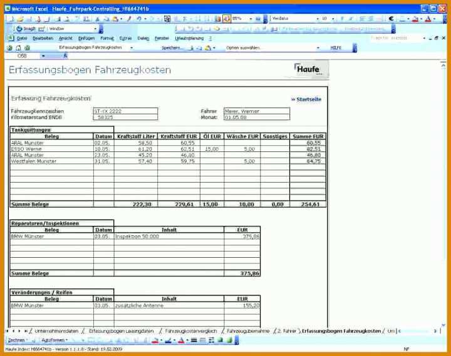Click the Center alignment icon
This screenshot has height=356, width=451.
tap(371, 19)
